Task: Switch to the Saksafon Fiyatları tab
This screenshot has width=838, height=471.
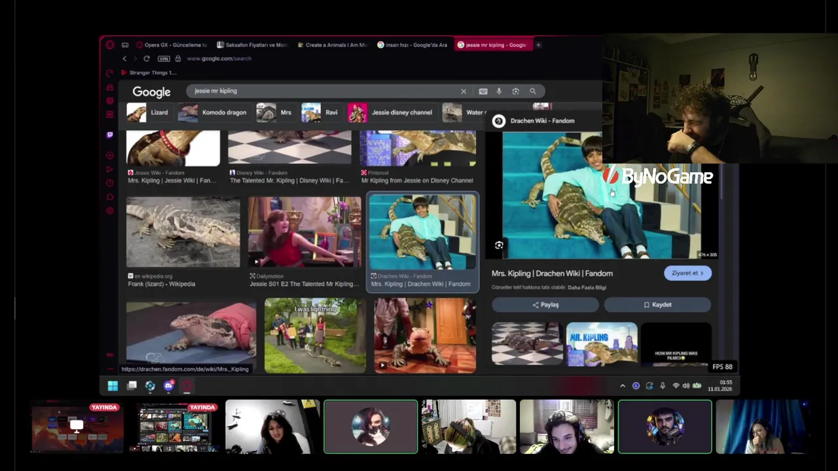Action: (x=252, y=45)
